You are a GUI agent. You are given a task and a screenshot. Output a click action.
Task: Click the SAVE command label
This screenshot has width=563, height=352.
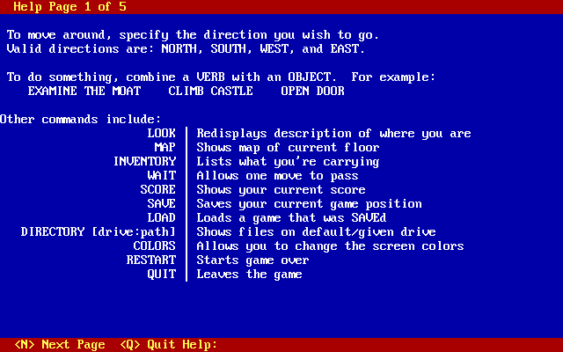click(162, 203)
